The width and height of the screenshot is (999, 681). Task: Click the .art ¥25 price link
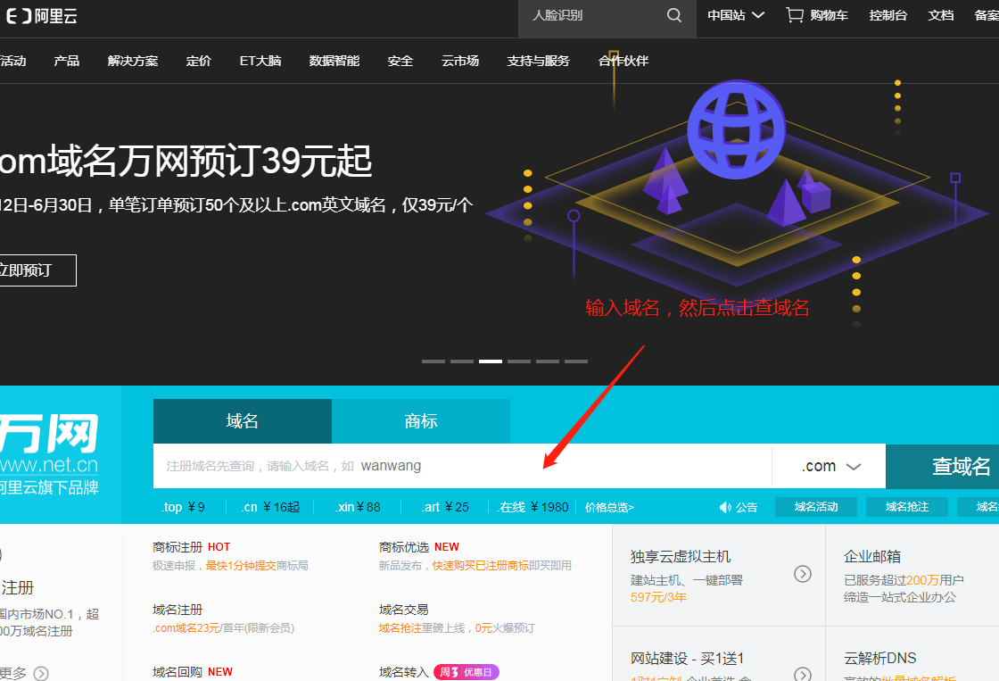pos(445,508)
